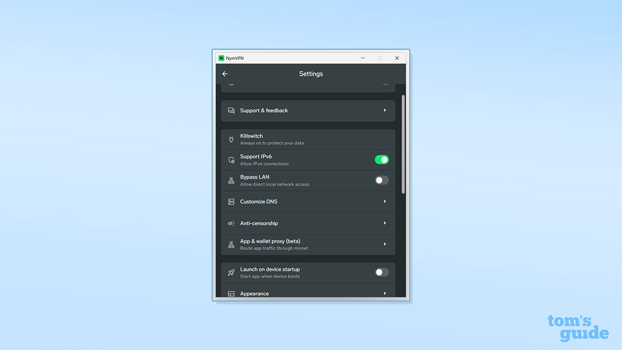Viewport: 622px width, 350px height.
Task: Click 'Allow IPv6 connections' description
Action: point(264,164)
